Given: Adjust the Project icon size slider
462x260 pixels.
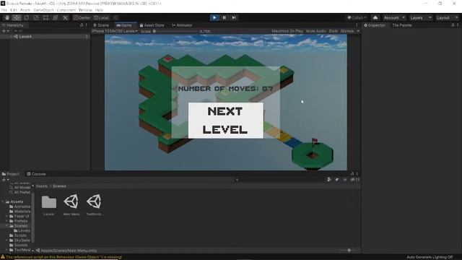Looking at the screenshot, I should click(349, 251).
